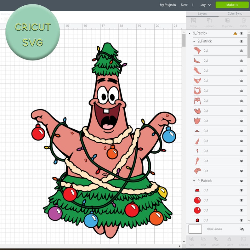This screenshot has height=250, width=250.
Task: Collapse the first nested 9_Patrick subgroup
Action: 194,41
